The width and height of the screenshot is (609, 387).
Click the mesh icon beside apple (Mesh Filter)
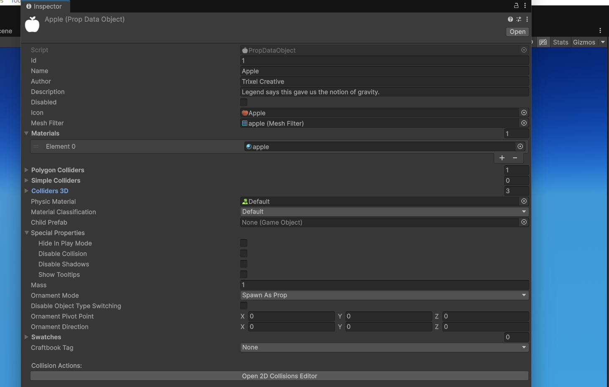click(x=245, y=123)
